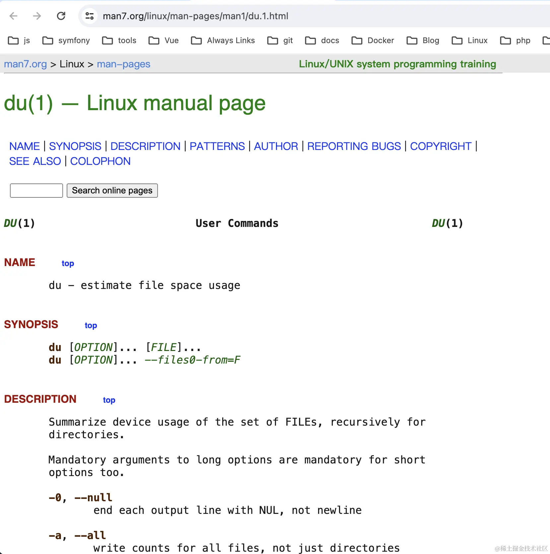Click the Search online pages button
Screen dimensions: 550x554
coord(112,190)
